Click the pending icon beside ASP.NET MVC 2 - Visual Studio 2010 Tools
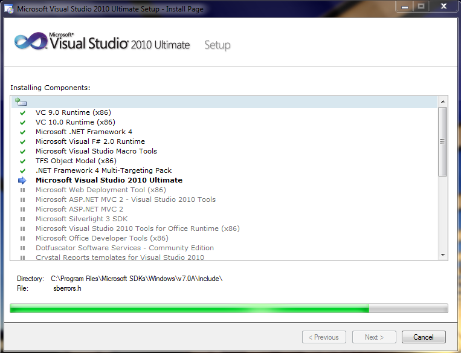Viewport: 461px width, 353px height. pyautogui.click(x=22, y=199)
